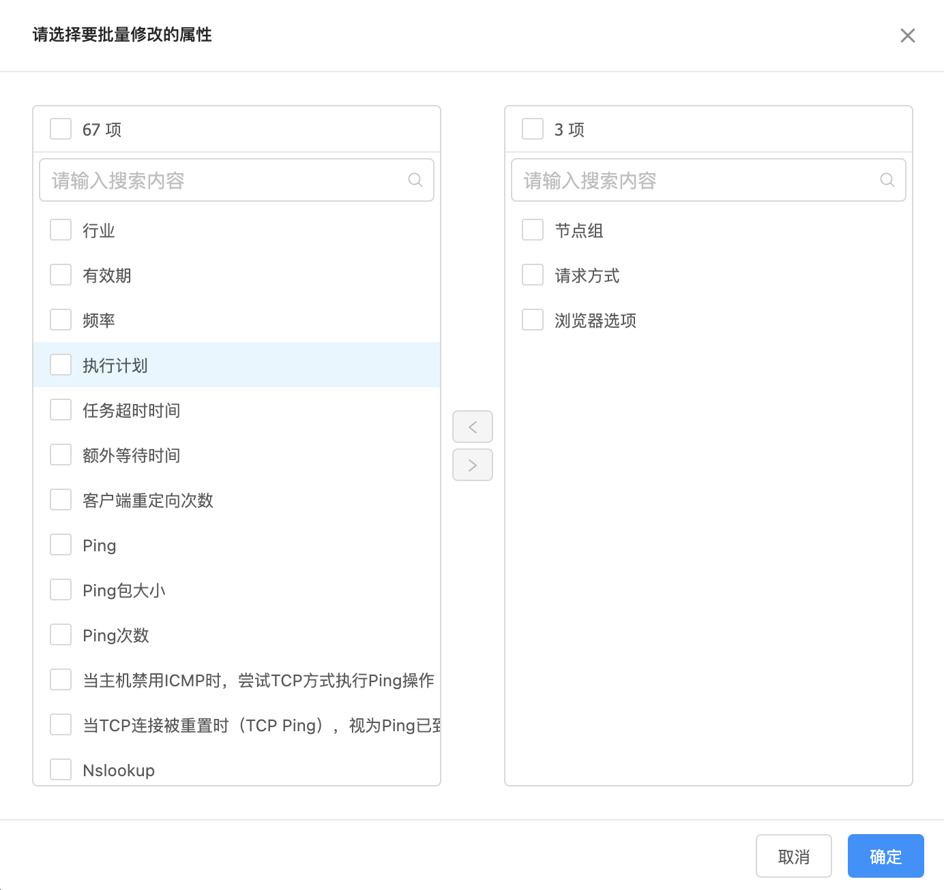Click the search icon in left list
This screenshot has height=890, width=944.
(415, 180)
